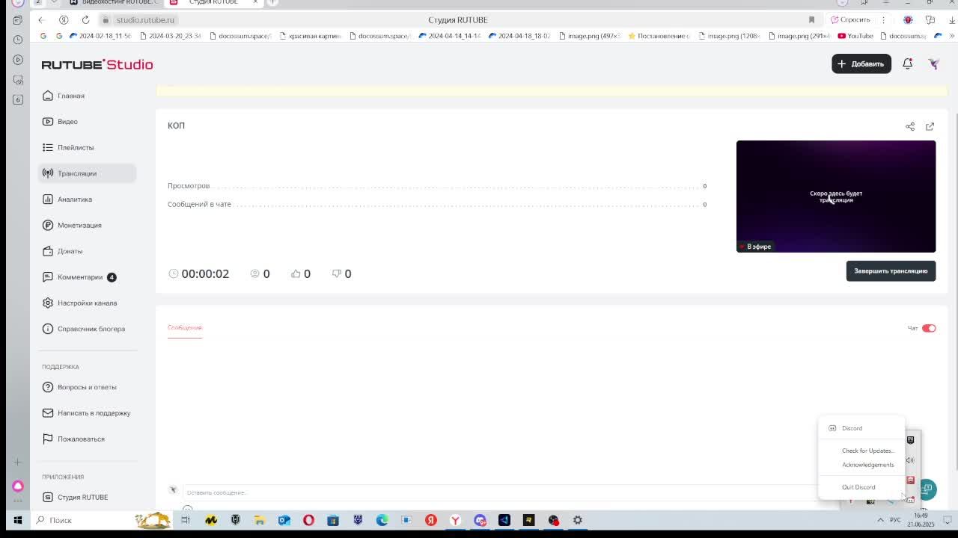Screen dimensions: 958x538
Task: Open stream in new window icon
Action: coord(930,126)
